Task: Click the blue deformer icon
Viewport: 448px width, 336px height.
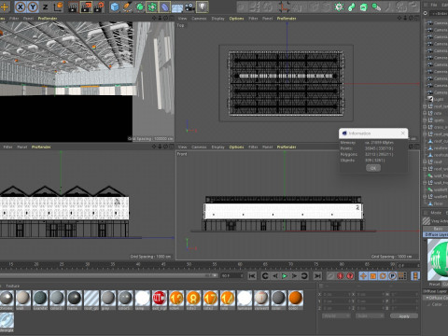Action: (164, 7)
